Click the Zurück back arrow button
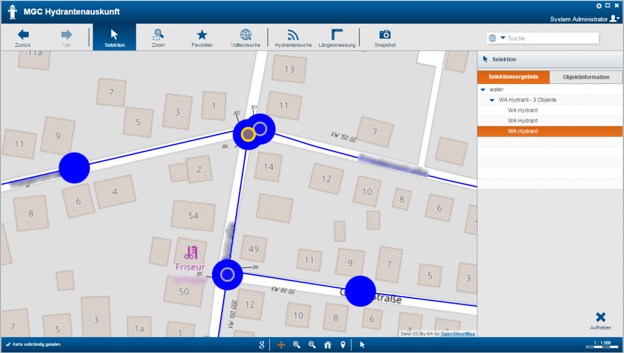This screenshot has height=353, width=624. click(24, 38)
